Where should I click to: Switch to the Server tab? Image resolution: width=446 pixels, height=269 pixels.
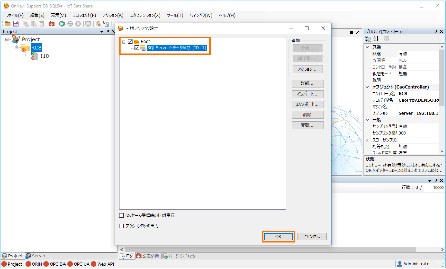(36, 256)
